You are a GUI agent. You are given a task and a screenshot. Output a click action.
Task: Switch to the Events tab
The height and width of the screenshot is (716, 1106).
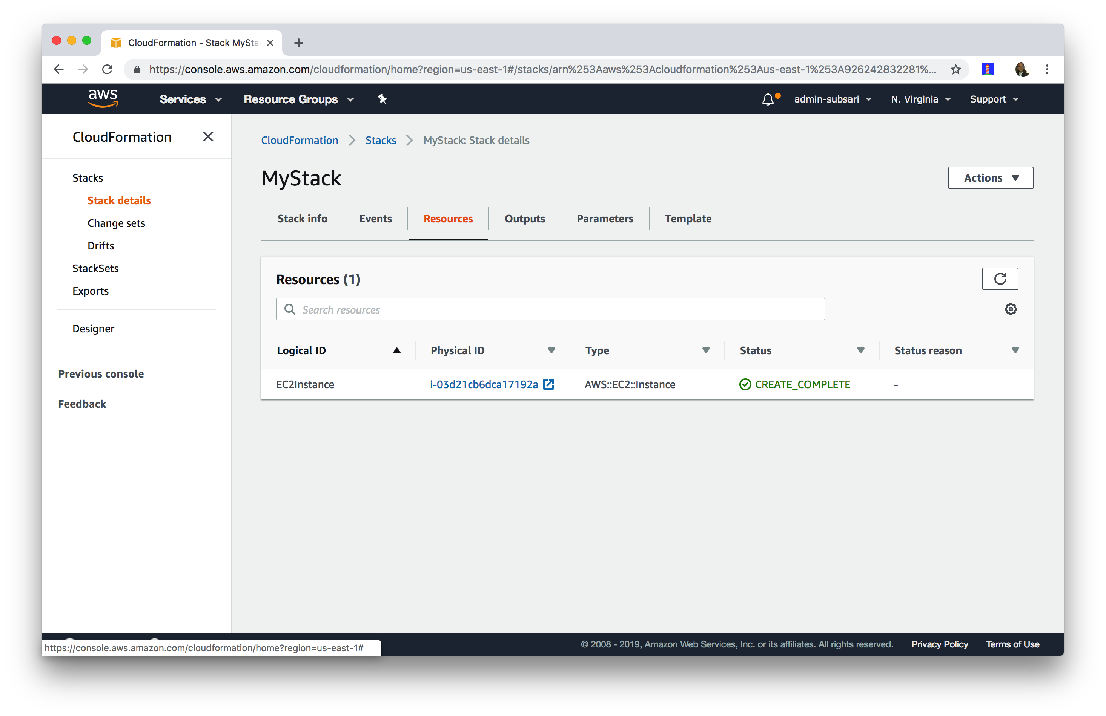[375, 219]
